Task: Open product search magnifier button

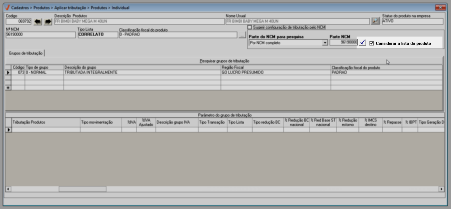Action: point(375,21)
